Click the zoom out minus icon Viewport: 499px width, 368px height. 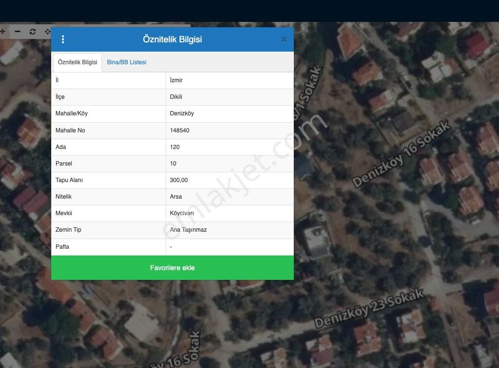click(x=18, y=32)
